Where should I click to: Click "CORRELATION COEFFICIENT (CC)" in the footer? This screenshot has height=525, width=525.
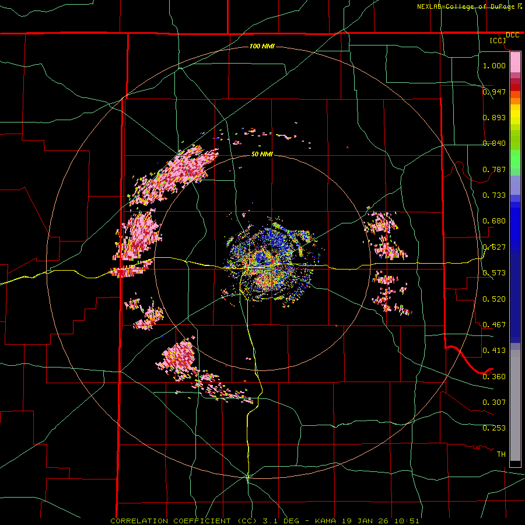click(184, 521)
